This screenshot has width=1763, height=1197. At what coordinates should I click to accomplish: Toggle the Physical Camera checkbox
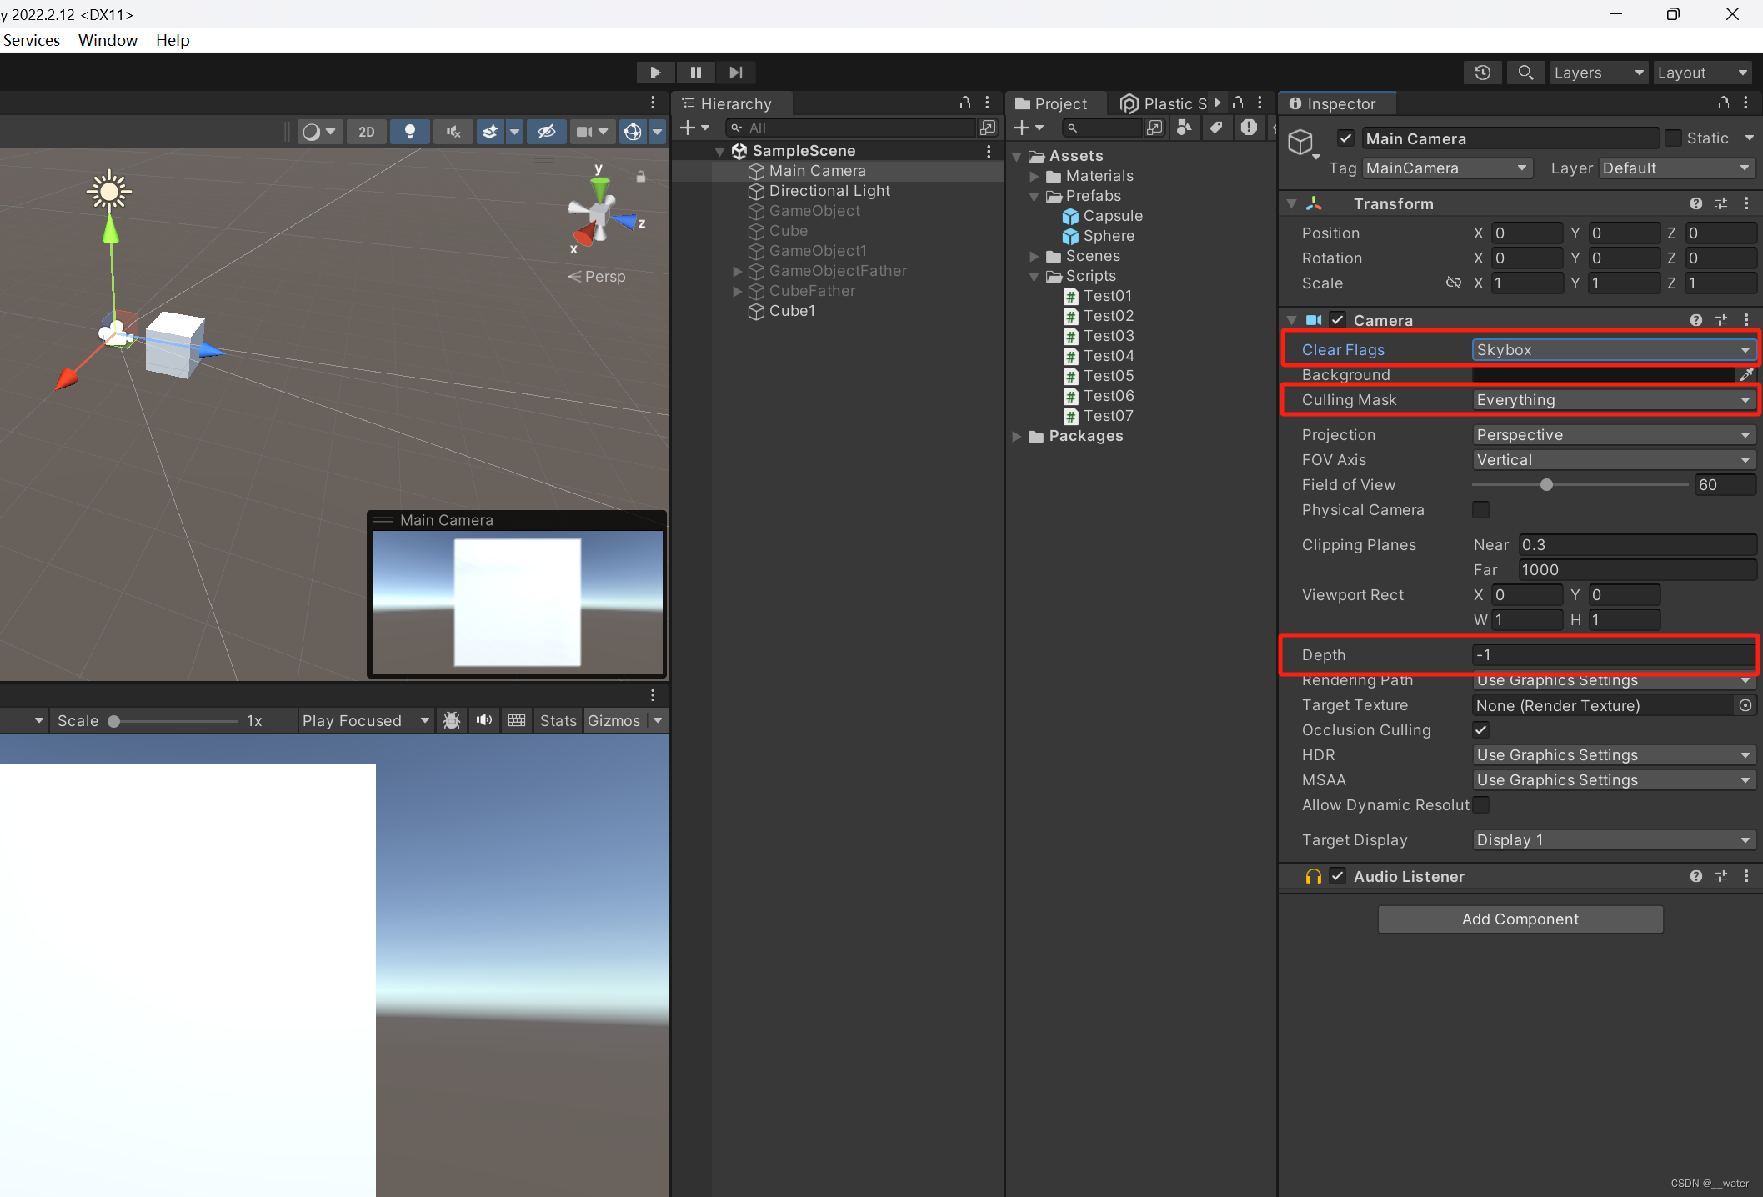pyautogui.click(x=1480, y=510)
